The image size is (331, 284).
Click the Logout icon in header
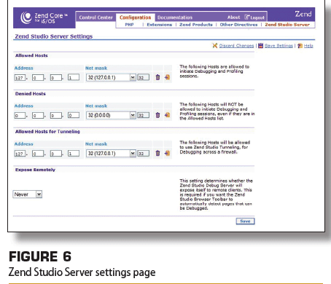[x=247, y=17]
